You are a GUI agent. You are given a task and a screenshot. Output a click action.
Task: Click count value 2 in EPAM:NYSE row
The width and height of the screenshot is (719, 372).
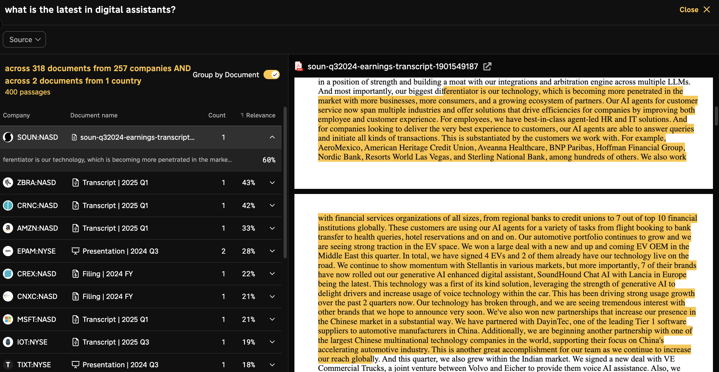223,251
